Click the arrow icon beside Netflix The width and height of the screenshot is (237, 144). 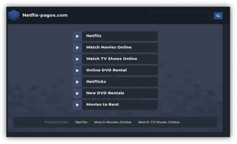click(x=77, y=36)
